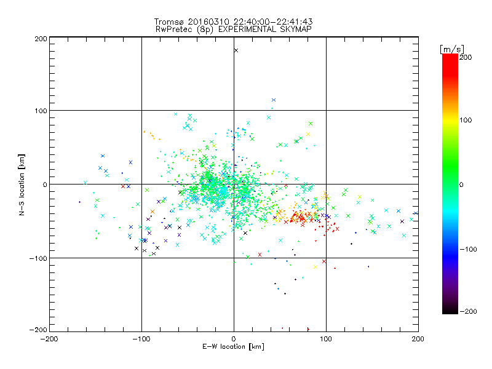Viewport: 492px width, 369px height.
Task: Click the title 'Tromsø 20160310 22:40:00-22:41:43'
Action: point(233,22)
